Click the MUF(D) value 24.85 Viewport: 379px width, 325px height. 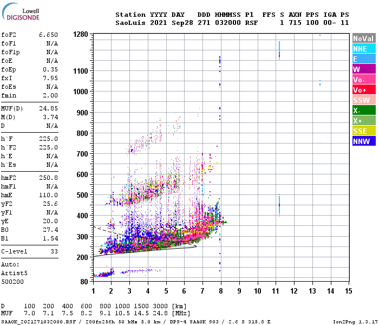48,108
